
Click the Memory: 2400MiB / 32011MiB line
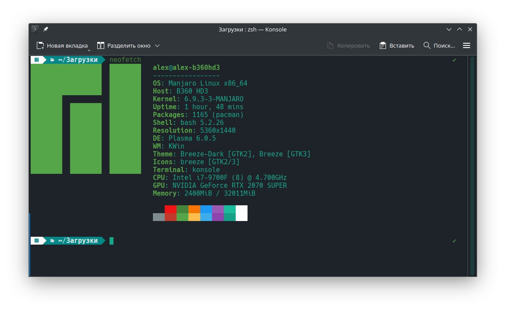[204, 194]
